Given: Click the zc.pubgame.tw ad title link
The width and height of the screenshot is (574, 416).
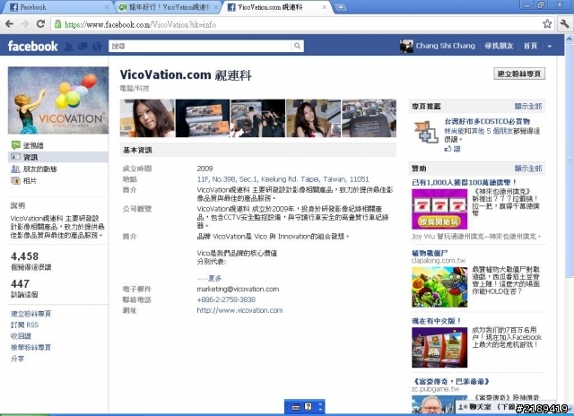Looking at the screenshot, I should pos(450,382).
